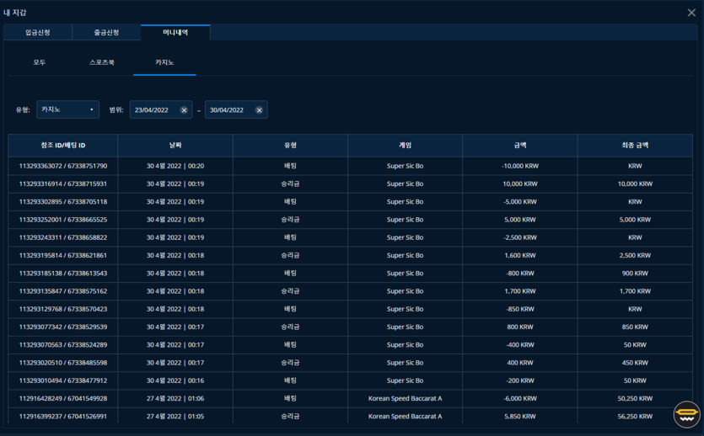Select ID 113293077342 / 67338529539

click(x=63, y=327)
